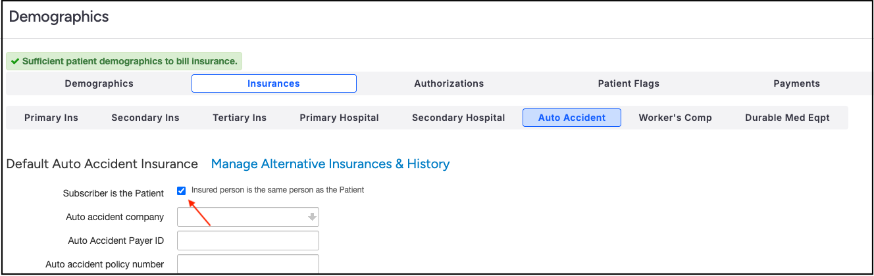The width and height of the screenshot is (874, 276).
Task: Select the Insurances tab
Action: [x=274, y=83]
